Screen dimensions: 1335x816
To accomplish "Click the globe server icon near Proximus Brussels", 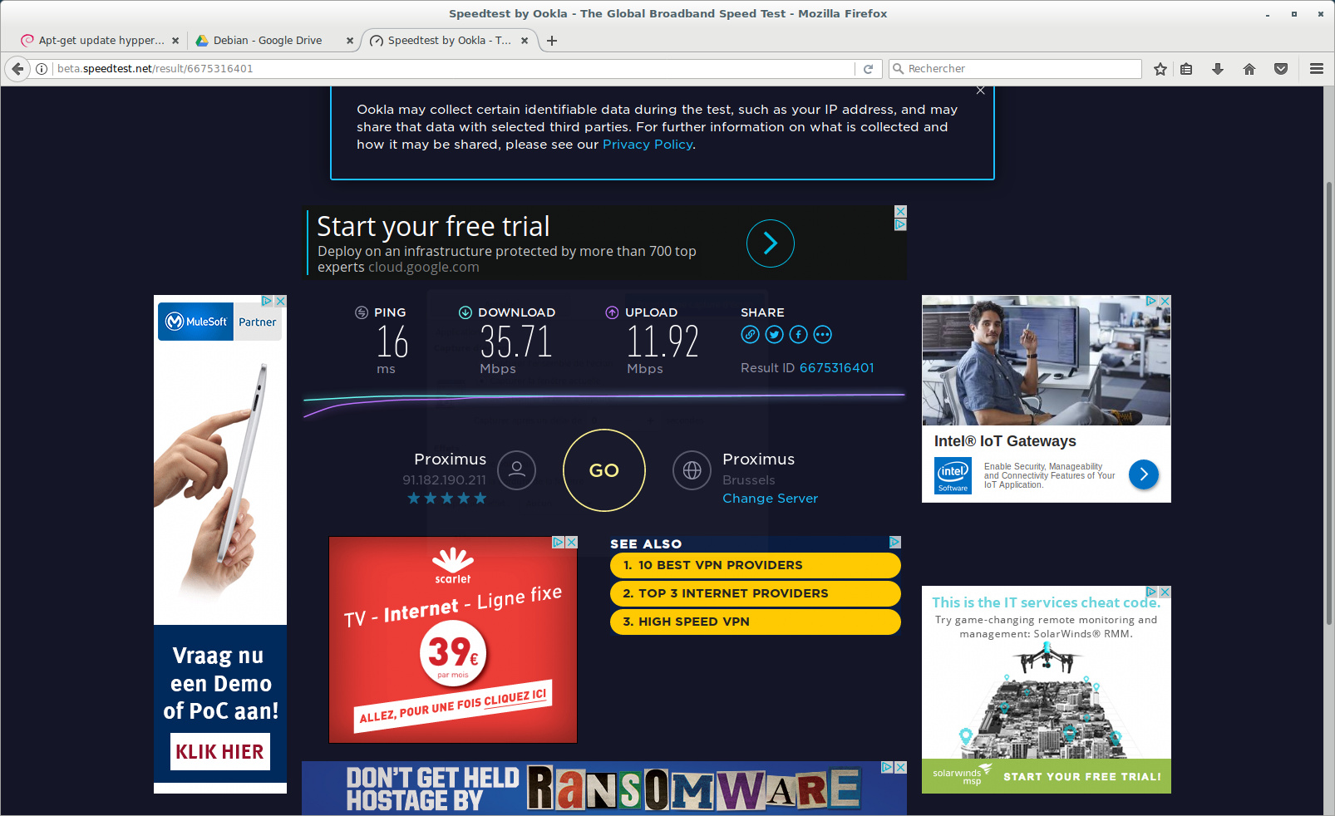I will coord(692,470).
